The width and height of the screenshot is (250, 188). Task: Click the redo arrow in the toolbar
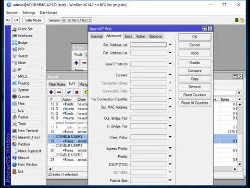tap(16, 20)
